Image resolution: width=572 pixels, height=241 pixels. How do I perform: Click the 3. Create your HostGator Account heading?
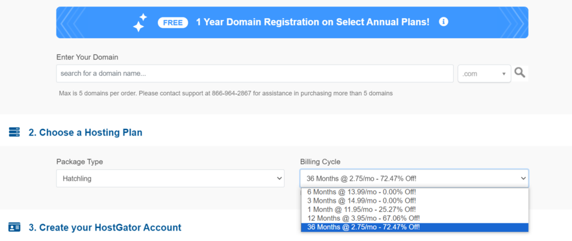(105, 227)
